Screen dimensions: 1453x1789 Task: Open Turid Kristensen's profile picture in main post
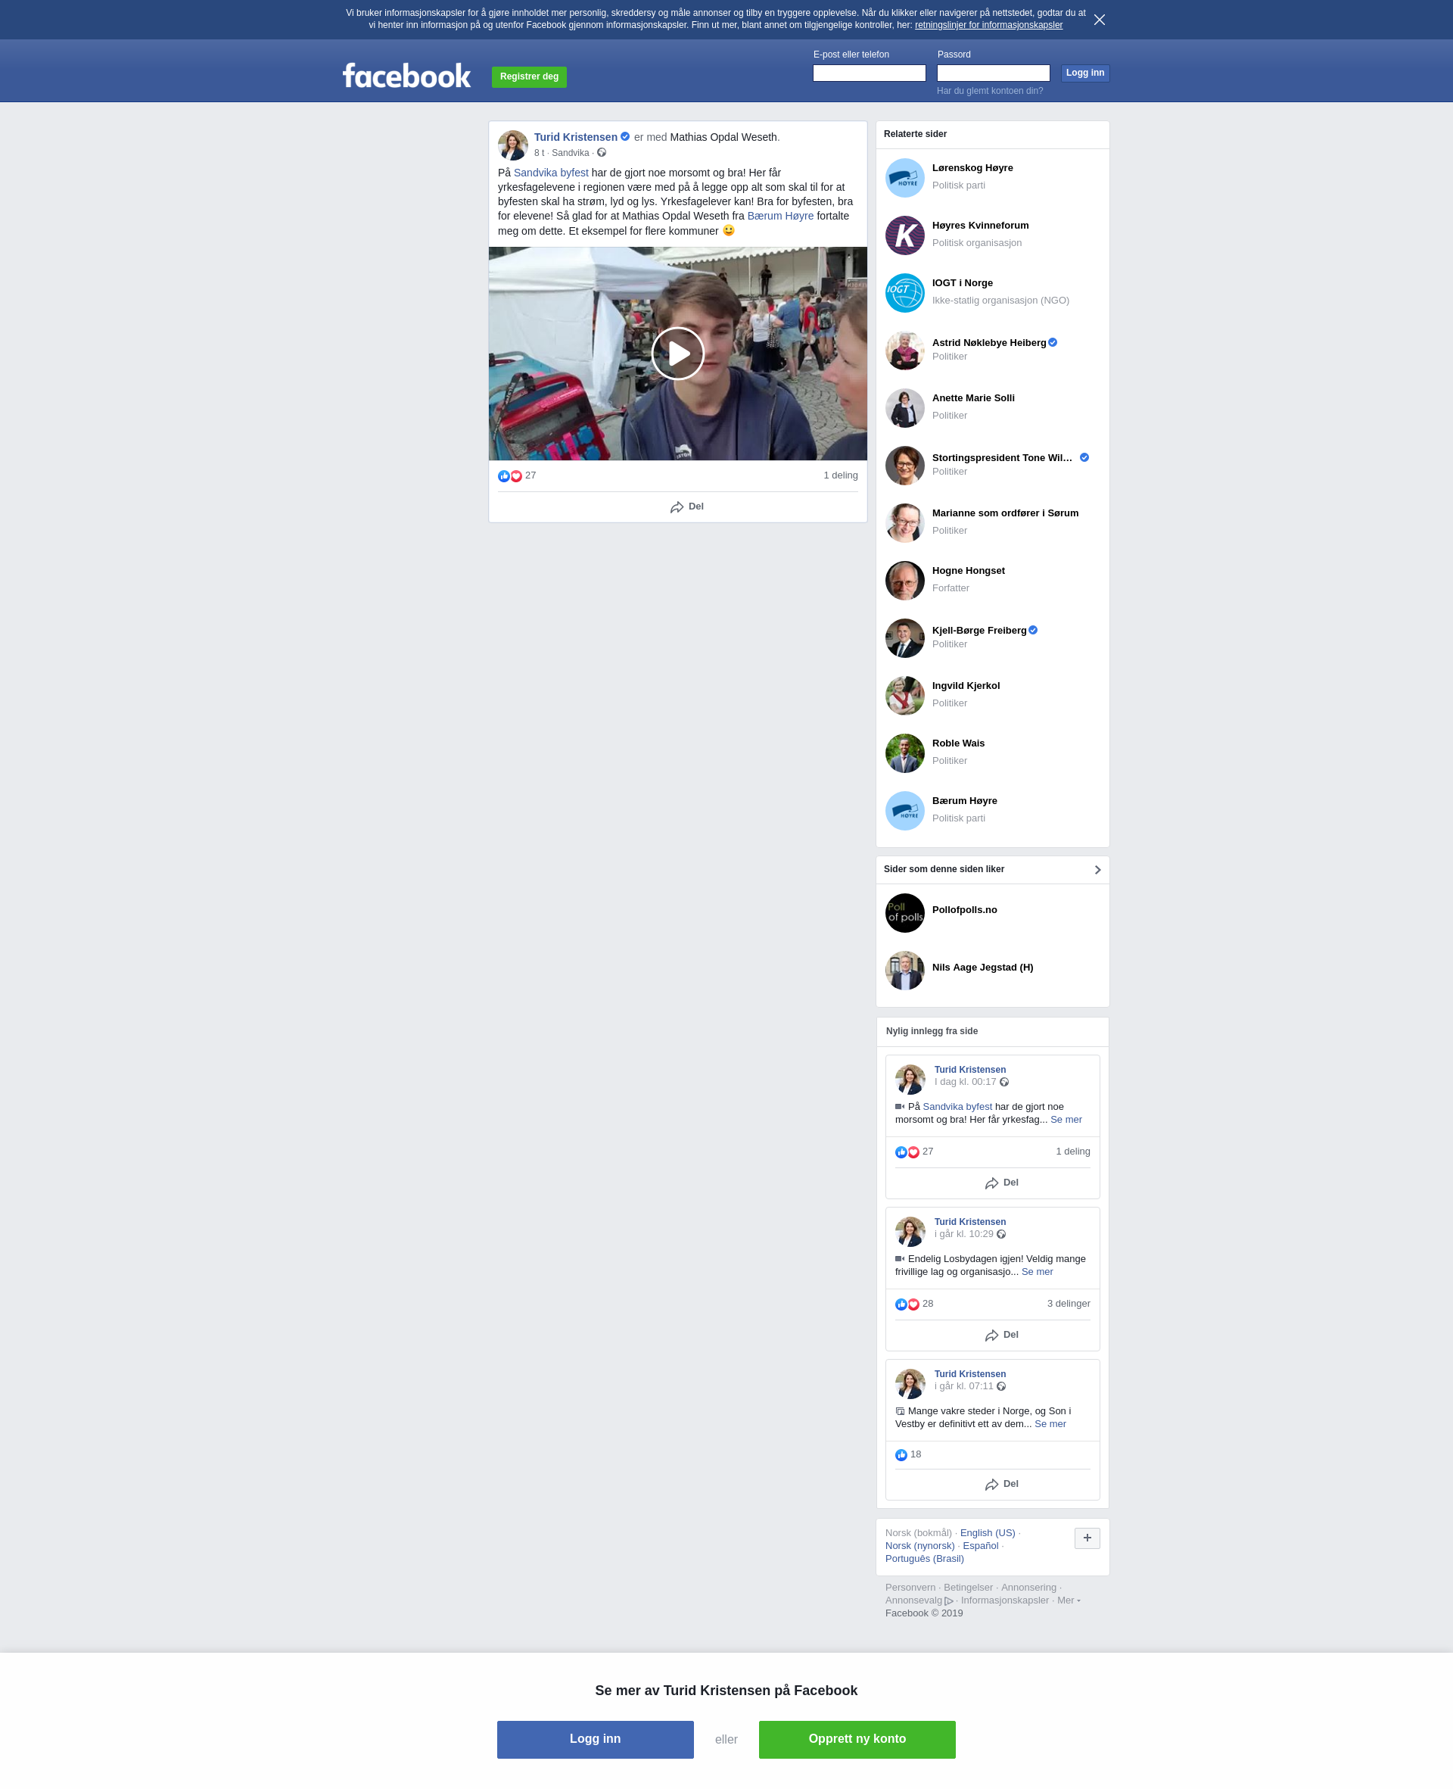[512, 145]
